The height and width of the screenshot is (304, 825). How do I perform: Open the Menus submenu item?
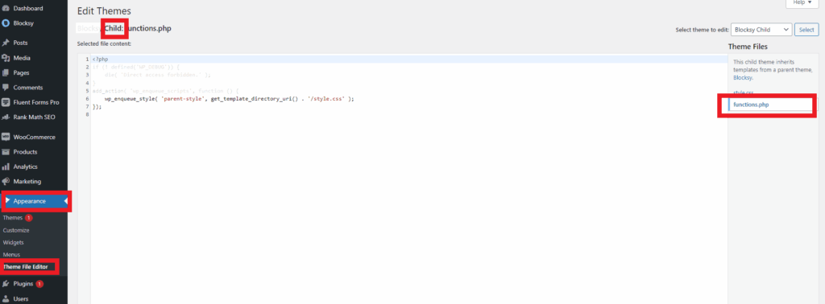tap(11, 255)
